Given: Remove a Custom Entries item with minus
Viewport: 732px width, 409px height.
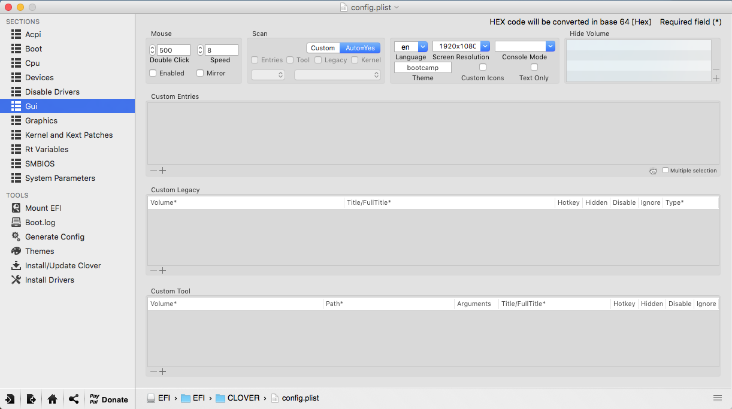Looking at the screenshot, I should click(153, 171).
